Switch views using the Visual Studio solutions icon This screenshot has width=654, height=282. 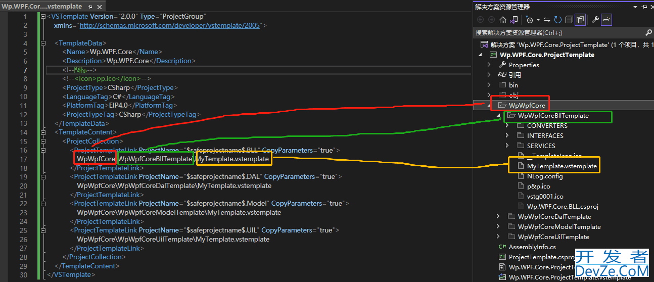click(514, 20)
